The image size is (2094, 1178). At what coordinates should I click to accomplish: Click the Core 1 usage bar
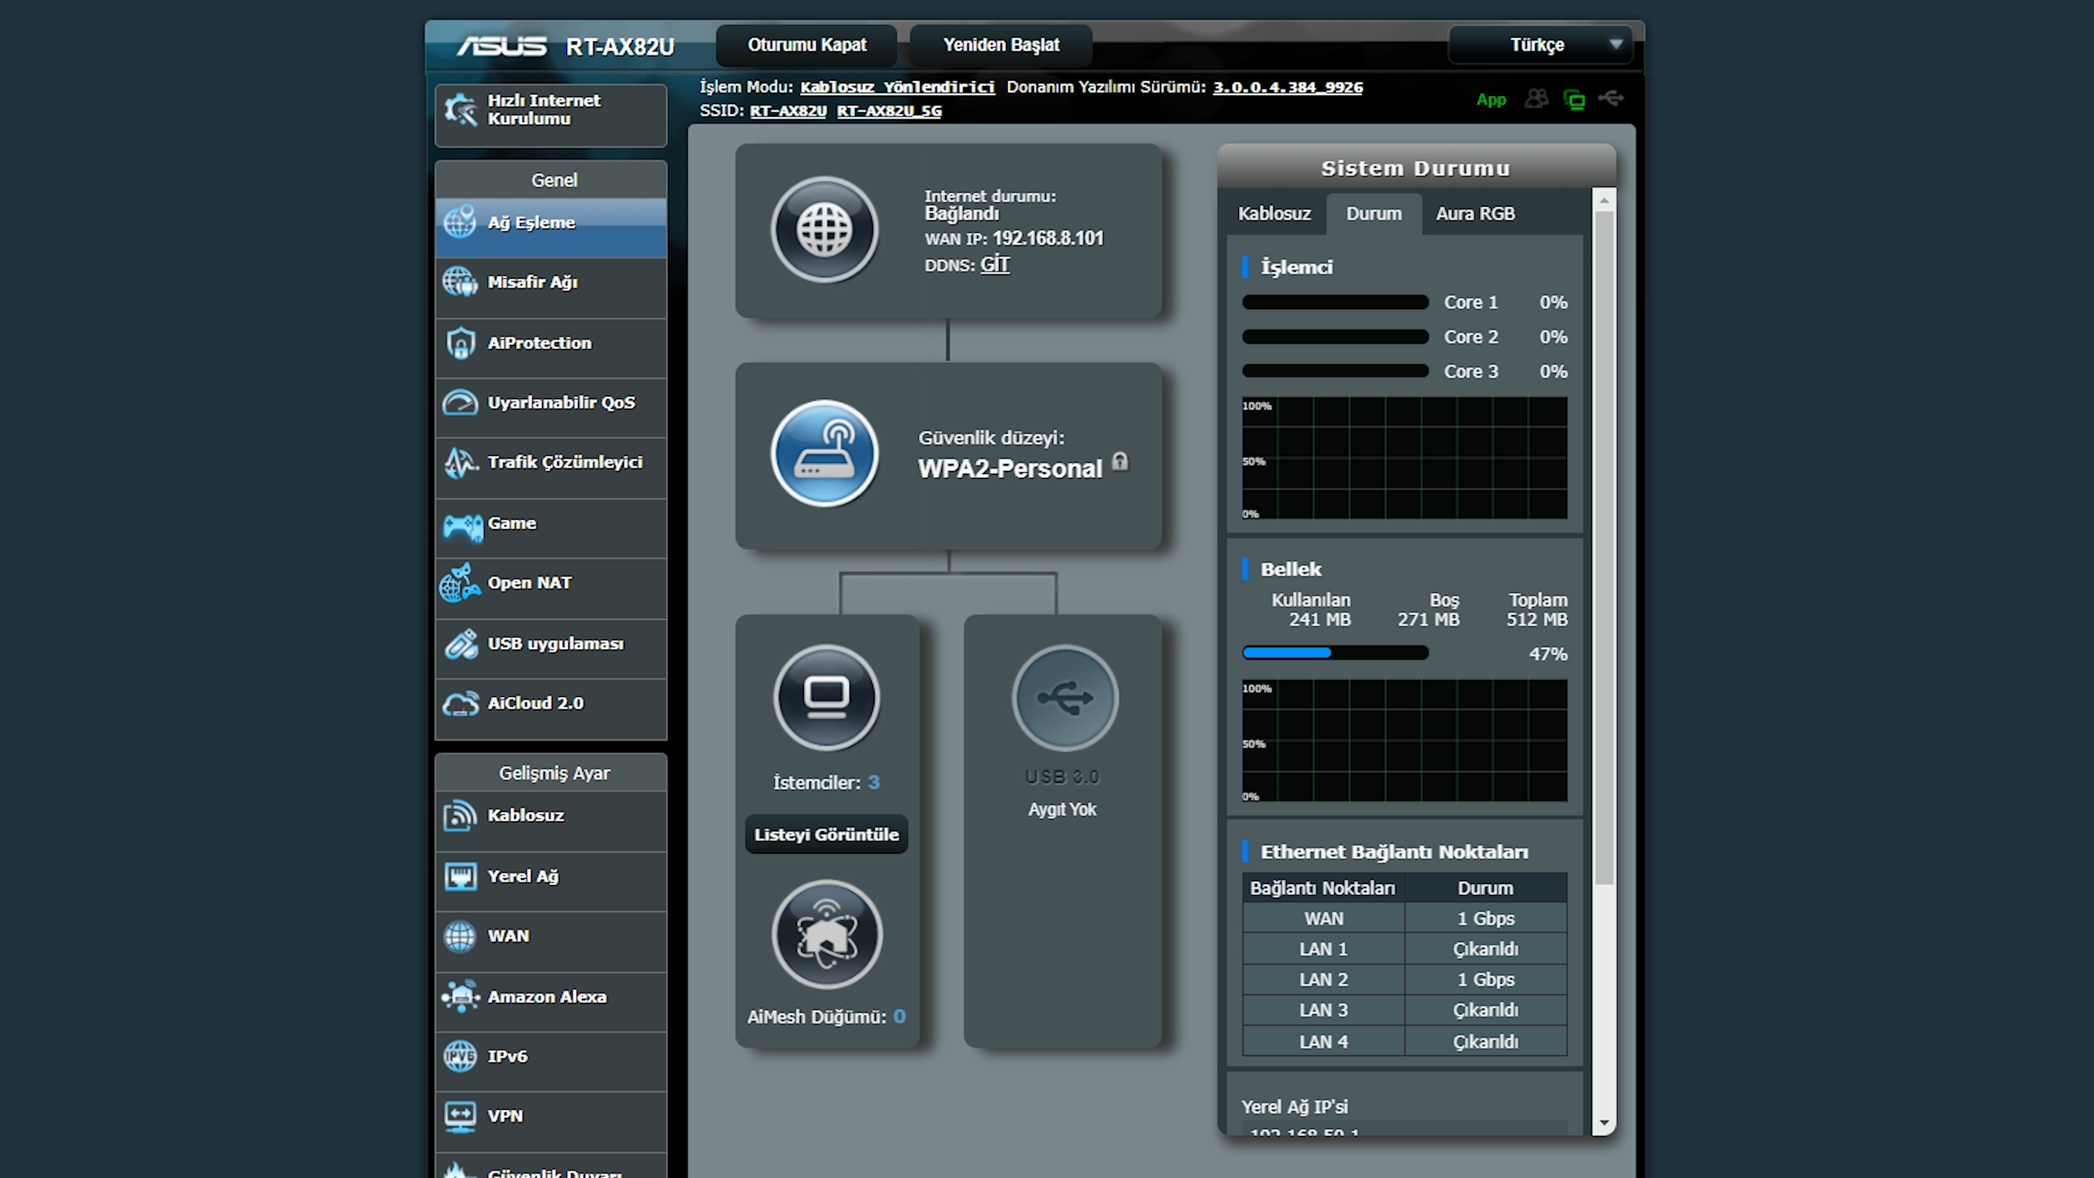coord(1335,303)
